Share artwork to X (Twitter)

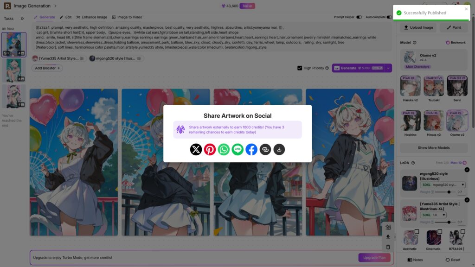tap(196, 149)
